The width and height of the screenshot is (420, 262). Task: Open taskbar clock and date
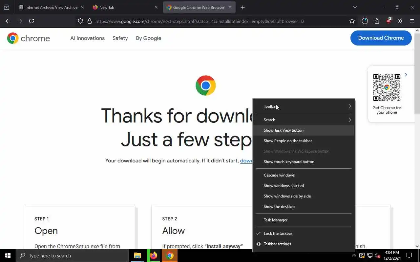click(392, 255)
